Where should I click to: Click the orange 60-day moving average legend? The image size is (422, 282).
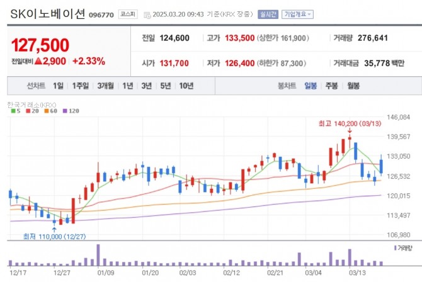click(x=51, y=111)
